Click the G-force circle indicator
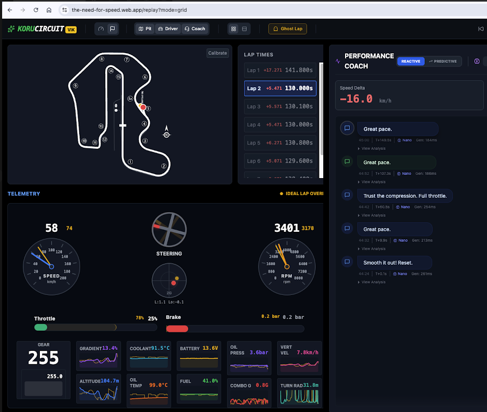This screenshot has height=412, width=487. (x=169, y=280)
